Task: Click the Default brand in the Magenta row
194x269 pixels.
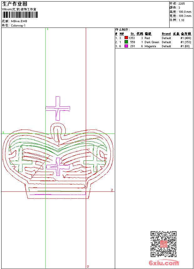Action: click(x=166, y=46)
